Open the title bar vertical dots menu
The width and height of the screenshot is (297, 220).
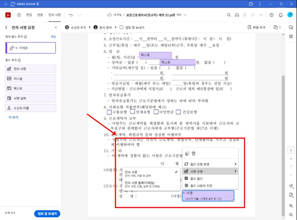[260, 4]
